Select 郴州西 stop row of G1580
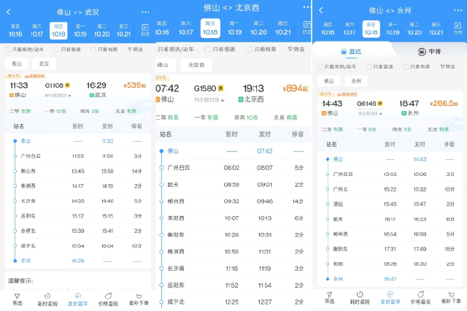Image resolution: width=467 pixels, height=311 pixels. pyautogui.click(x=233, y=201)
